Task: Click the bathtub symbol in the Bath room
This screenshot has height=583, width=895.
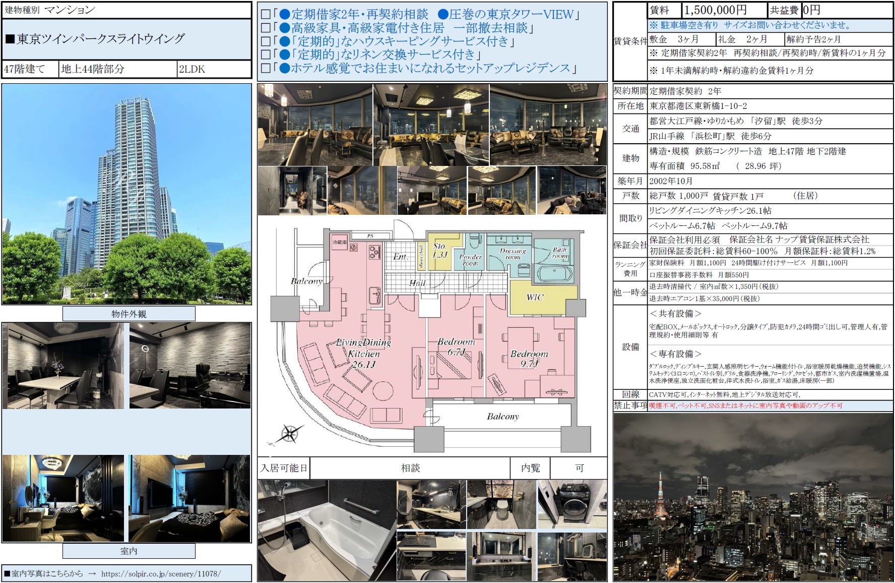Action: (x=554, y=274)
